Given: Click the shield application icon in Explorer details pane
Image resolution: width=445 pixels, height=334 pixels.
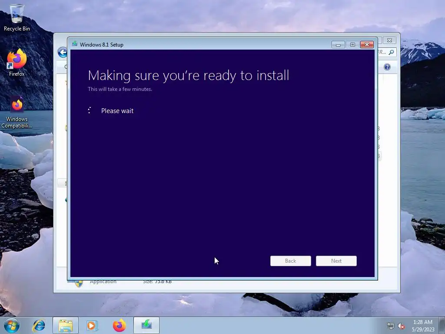Looking at the screenshot, I should 79,283.
